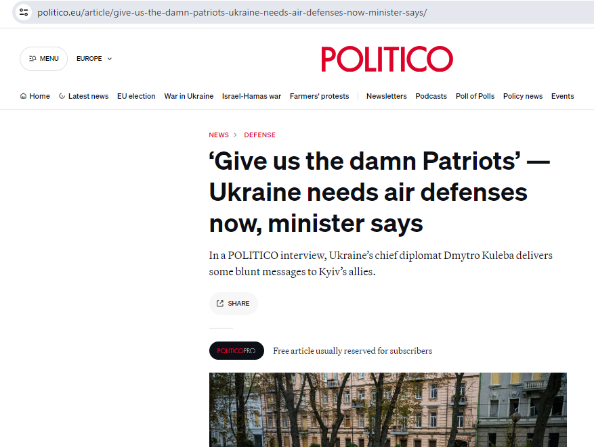Open the MENU search button
594x447 pixels.
click(43, 59)
